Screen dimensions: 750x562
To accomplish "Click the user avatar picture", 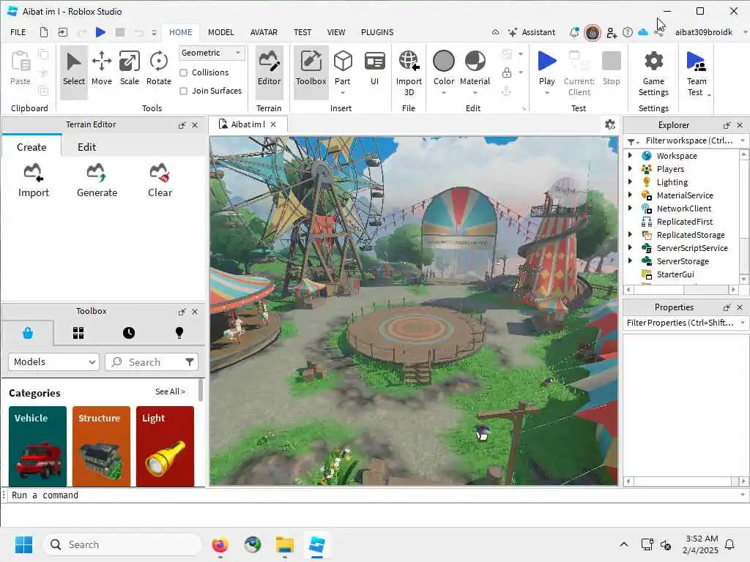I will (592, 32).
